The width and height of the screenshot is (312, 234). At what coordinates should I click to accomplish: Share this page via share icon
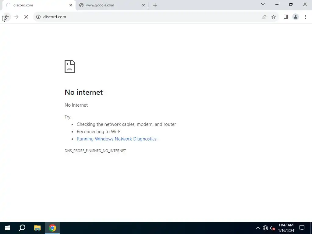(264, 17)
